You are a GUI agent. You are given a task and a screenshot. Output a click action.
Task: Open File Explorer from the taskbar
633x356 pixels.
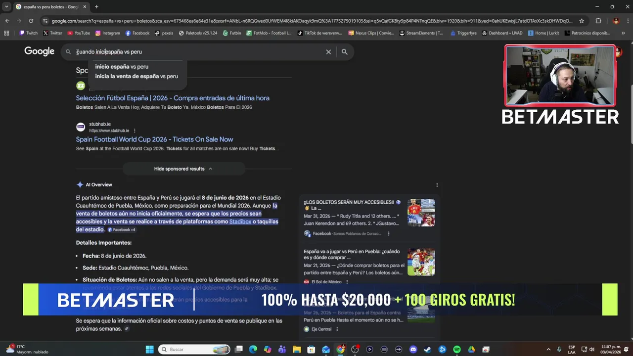click(297, 350)
